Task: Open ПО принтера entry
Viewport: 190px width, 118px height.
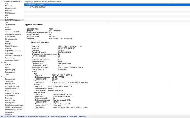Action: (10, 91)
